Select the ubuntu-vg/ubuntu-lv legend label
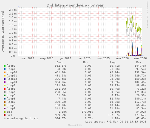 point(23,118)
